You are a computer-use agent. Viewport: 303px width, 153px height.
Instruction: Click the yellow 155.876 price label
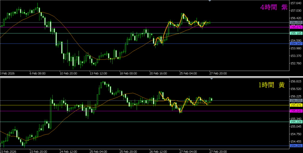pyautogui.click(x=296, y=105)
